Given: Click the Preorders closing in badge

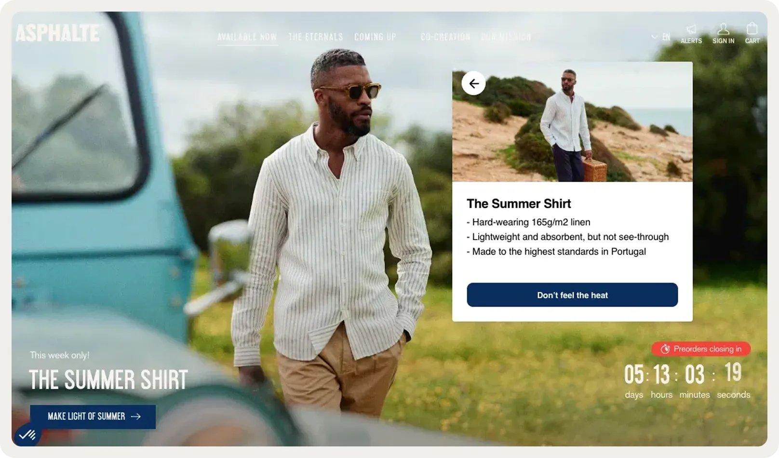Looking at the screenshot, I should (x=701, y=349).
